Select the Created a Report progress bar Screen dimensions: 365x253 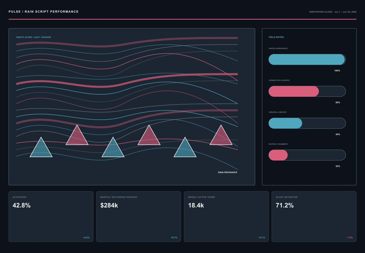point(307,123)
